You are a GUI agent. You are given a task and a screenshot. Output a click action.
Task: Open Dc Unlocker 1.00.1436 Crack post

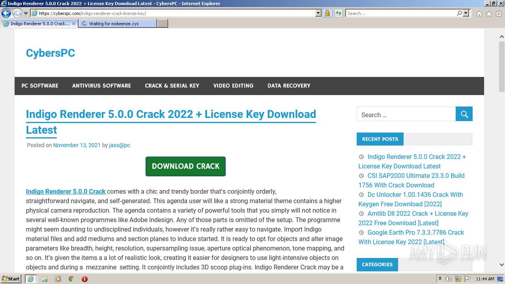point(411,199)
